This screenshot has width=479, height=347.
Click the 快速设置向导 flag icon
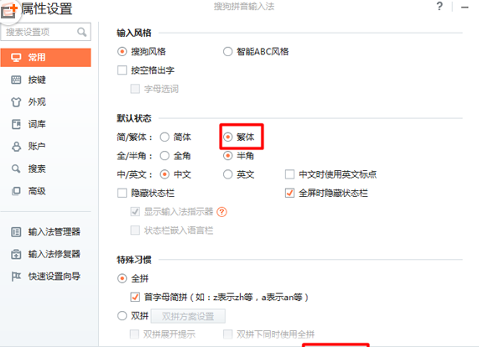pos(16,277)
